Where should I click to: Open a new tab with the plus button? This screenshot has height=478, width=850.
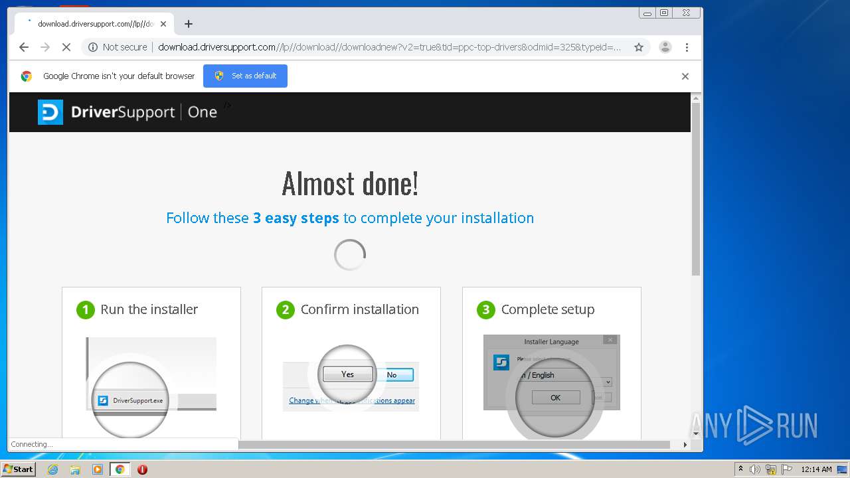click(x=189, y=24)
